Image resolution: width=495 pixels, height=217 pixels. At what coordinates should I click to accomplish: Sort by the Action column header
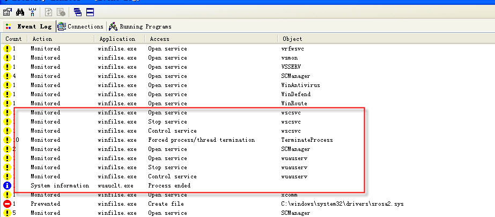[42, 39]
